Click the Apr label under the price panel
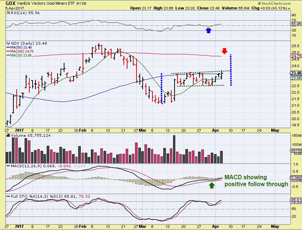 tap(215, 131)
